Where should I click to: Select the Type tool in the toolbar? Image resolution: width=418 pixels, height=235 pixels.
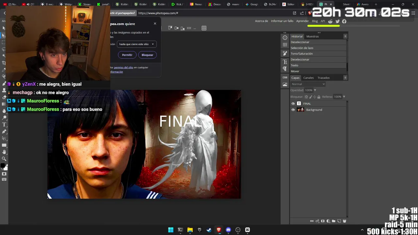click(x=4, y=125)
